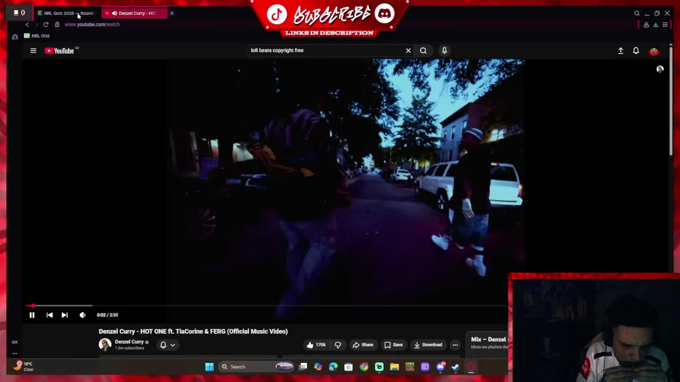Open the browser easy setup menu
Viewport: 680px width, 382px height.
pos(665,25)
